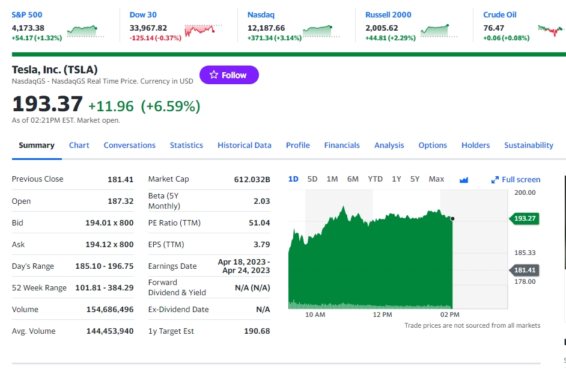Open the S&P 500 index link
The image size is (566, 368).
(26, 15)
